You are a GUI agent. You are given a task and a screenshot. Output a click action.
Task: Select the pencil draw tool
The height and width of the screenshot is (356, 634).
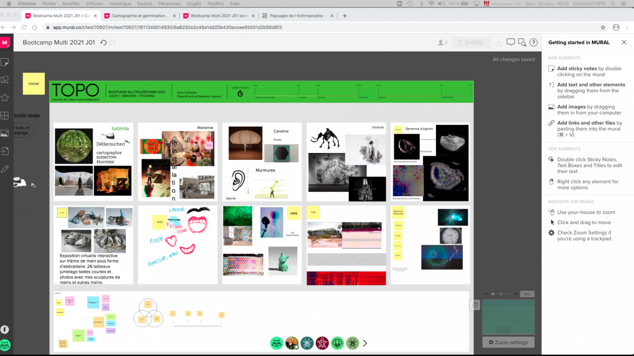[5, 169]
